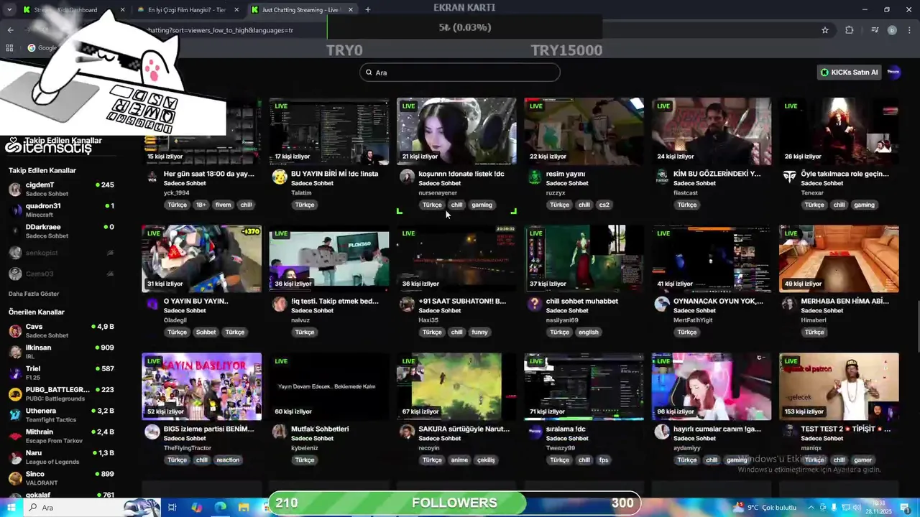Viewport: 920px width, 517px height.
Task: Open the Chrome extensions puzzle icon
Action: [850, 30]
